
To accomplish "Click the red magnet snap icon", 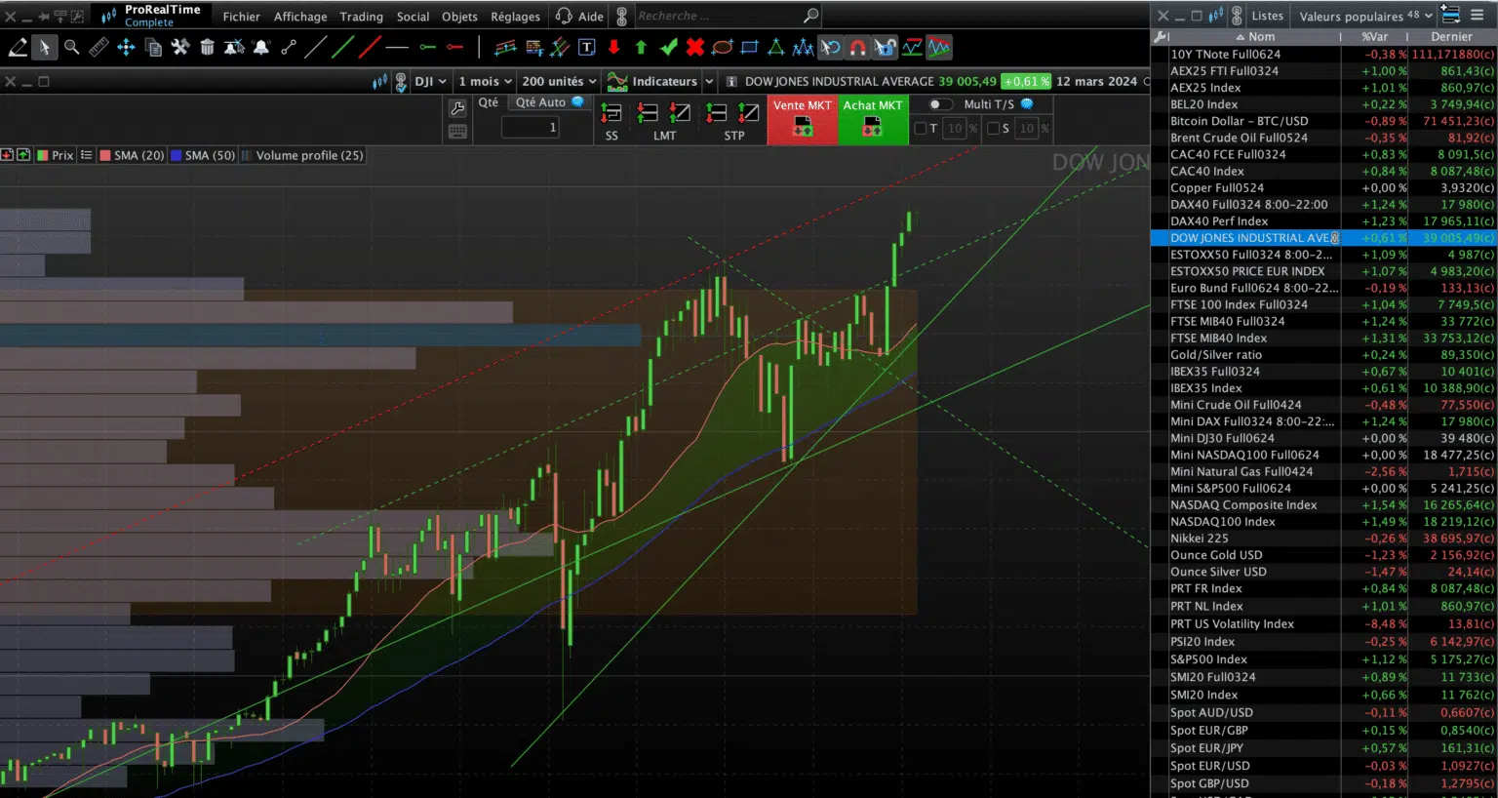I will [857, 47].
